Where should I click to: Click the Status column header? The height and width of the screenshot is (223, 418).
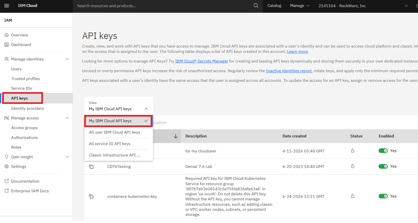356,136
